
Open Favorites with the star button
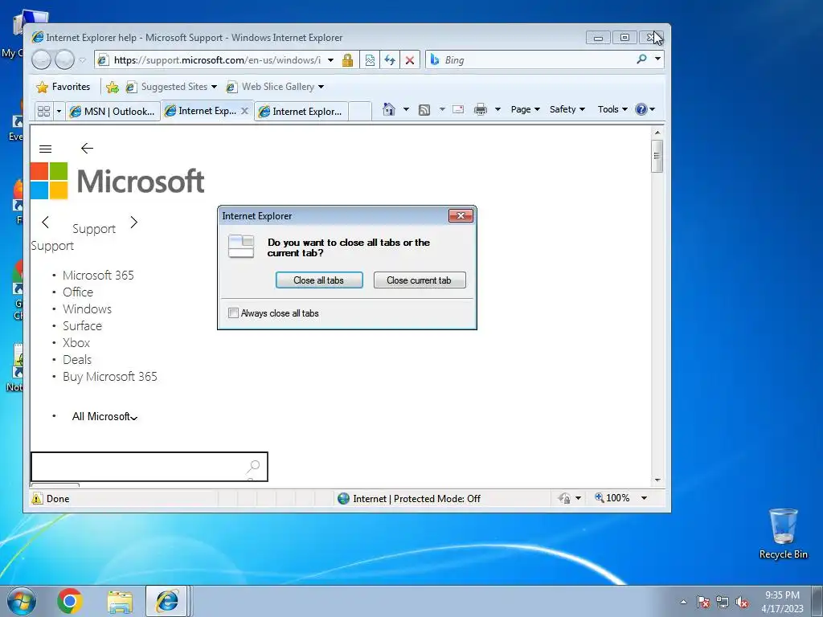(x=63, y=87)
